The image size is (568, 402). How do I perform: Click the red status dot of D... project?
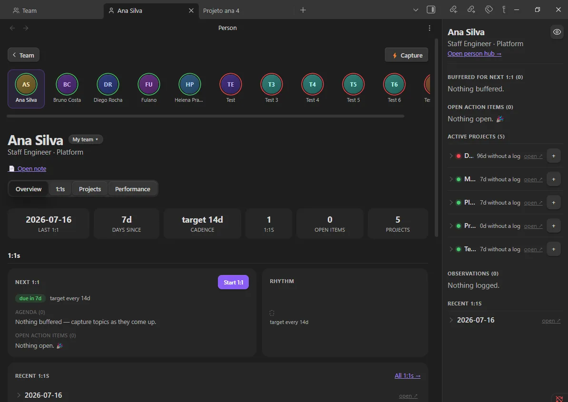pyautogui.click(x=459, y=156)
